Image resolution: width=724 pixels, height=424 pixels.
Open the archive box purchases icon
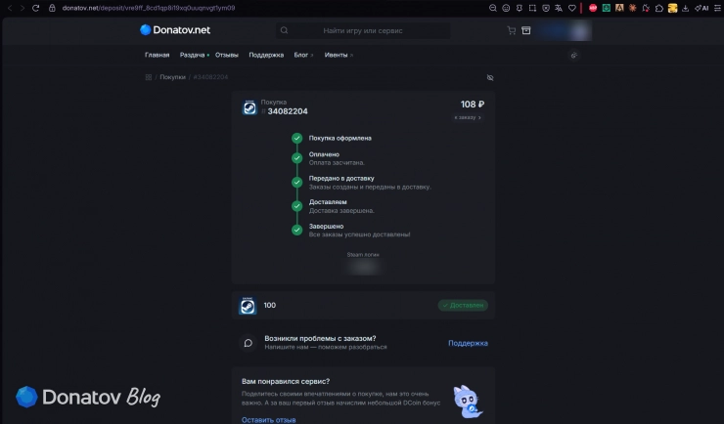tap(526, 30)
